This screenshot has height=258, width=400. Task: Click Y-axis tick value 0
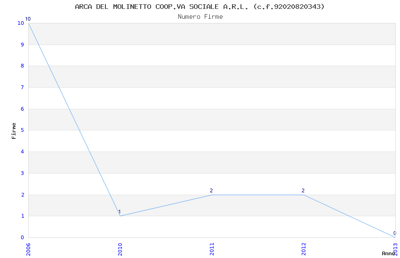click(23, 238)
